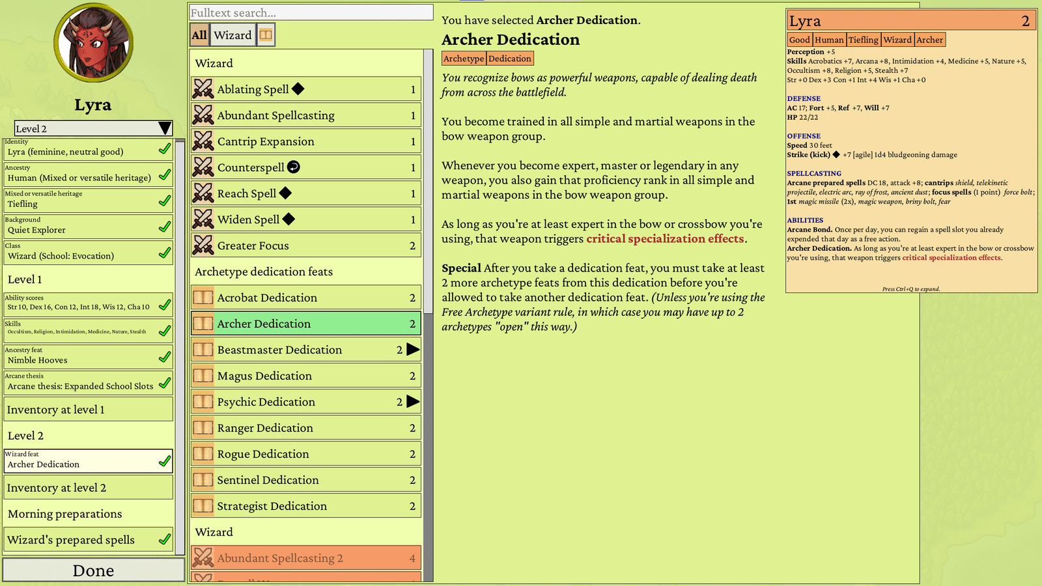Click the crossed swords icon next to Counterspell
The width and height of the screenshot is (1042, 586).
pos(203,167)
